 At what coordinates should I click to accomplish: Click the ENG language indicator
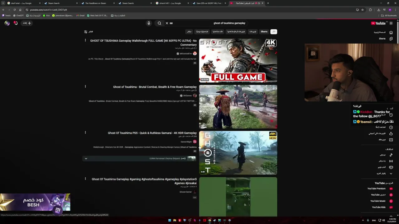click(x=374, y=220)
